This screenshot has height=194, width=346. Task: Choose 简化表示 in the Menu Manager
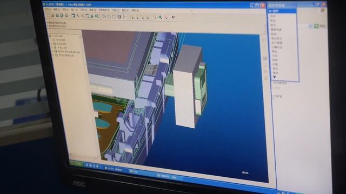click(x=276, y=38)
